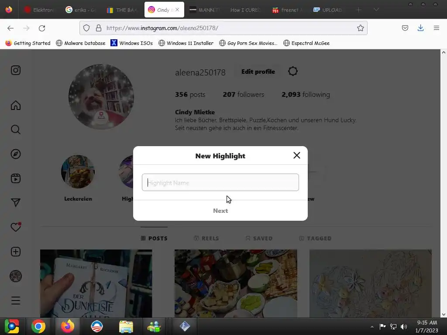Open the Explore compass icon
This screenshot has height=335, width=447.
16,154
